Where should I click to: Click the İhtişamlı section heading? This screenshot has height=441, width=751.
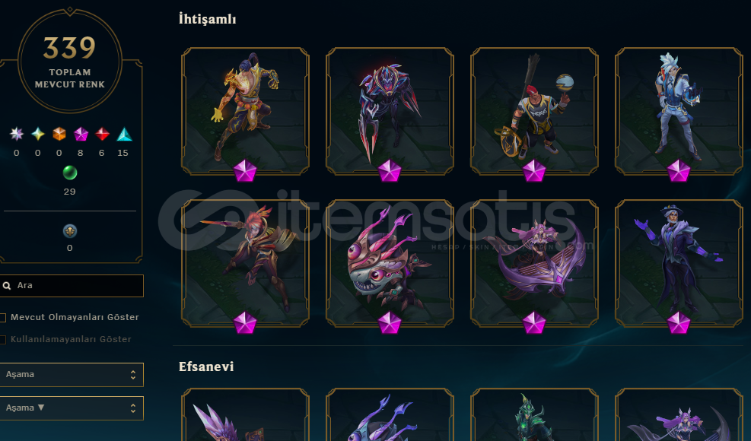pos(208,19)
